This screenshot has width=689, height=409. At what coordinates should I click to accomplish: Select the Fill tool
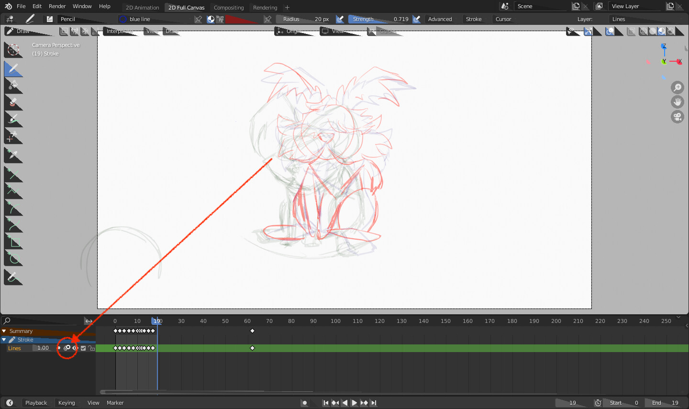(x=13, y=85)
